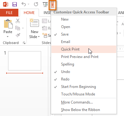Image resolution: width=124 pixels, height=116 pixels.
Task: Add Spelling to the toolbar
Action: pos(84,64)
